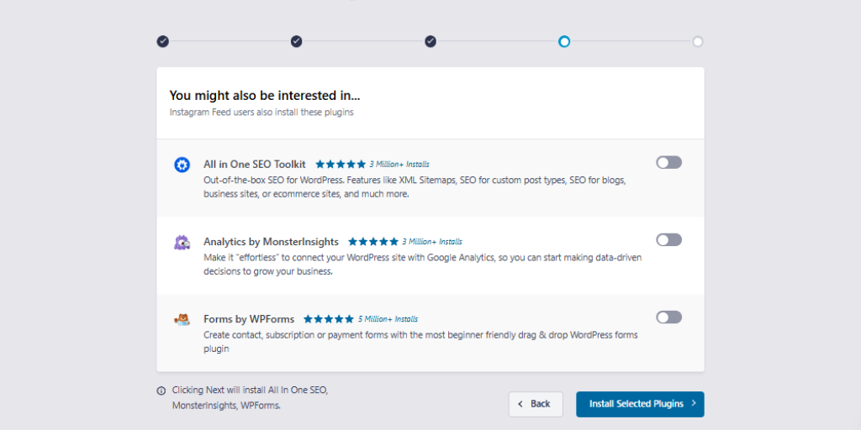
Task: Click the first completed step checkmark
Action: 162,42
